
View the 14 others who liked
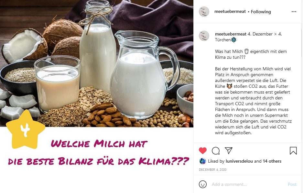(x=272, y=161)
